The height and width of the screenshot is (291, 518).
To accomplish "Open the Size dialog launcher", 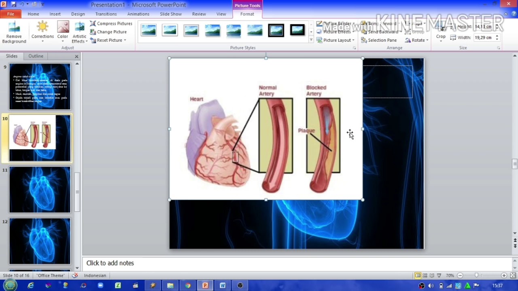I will click(x=499, y=48).
